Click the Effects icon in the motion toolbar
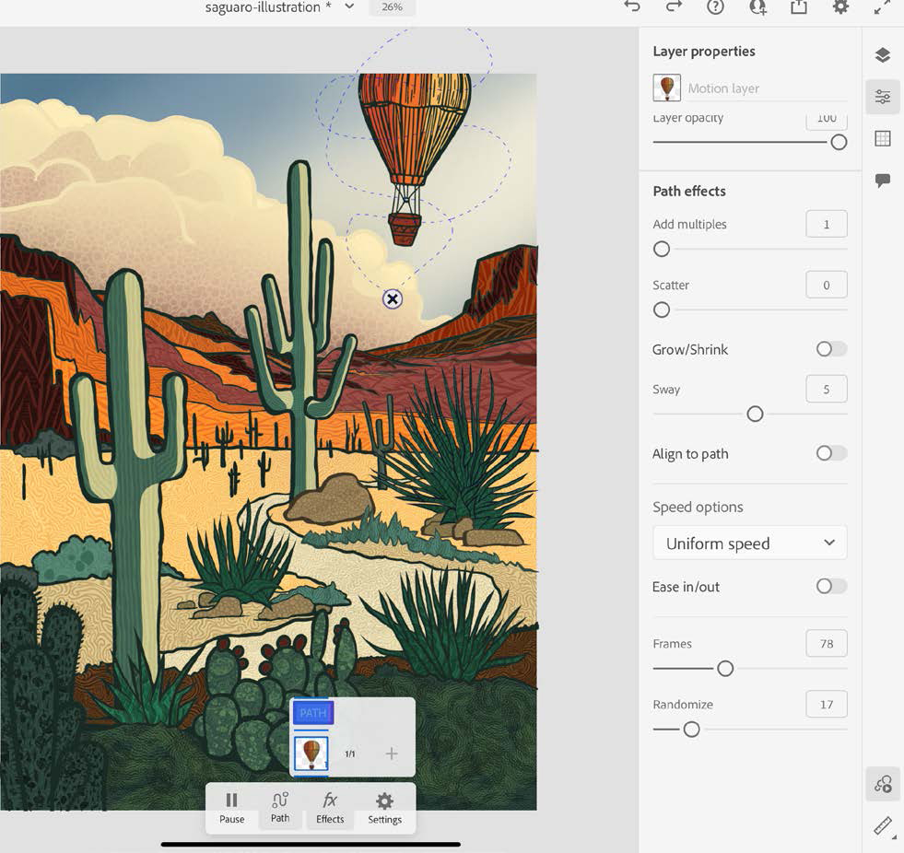The image size is (904, 853). coord(329,807)
